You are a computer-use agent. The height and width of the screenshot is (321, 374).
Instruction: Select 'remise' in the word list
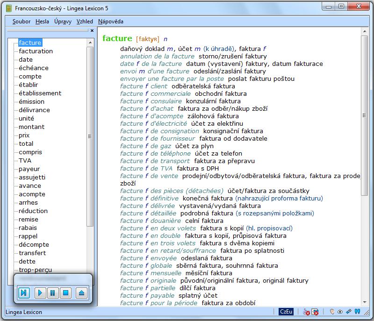coord(29,220)
